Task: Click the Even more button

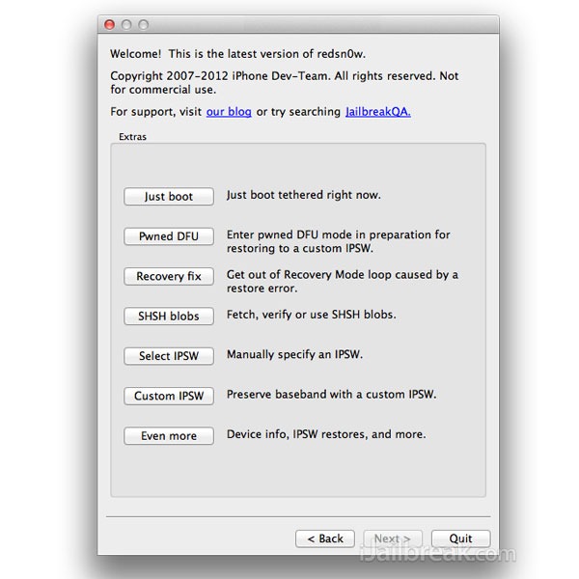Action: click(x=169, y=435)
